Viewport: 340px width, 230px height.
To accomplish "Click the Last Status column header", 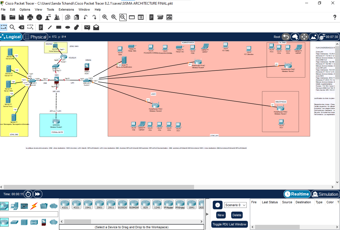I will pos(270,202).
